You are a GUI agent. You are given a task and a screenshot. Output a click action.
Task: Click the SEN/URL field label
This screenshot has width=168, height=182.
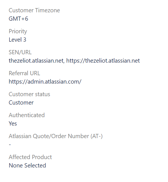20,52
